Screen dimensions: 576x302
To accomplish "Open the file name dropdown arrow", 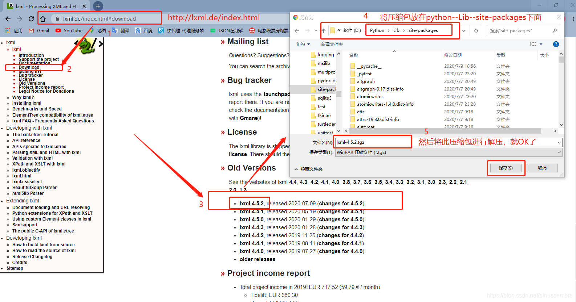I will (559, 142).
